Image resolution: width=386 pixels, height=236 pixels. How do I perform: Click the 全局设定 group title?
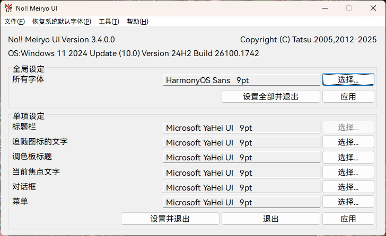coord(29,69)
